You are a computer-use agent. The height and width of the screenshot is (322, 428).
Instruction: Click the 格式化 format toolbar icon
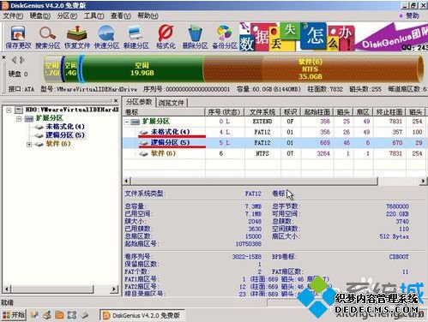166,37
